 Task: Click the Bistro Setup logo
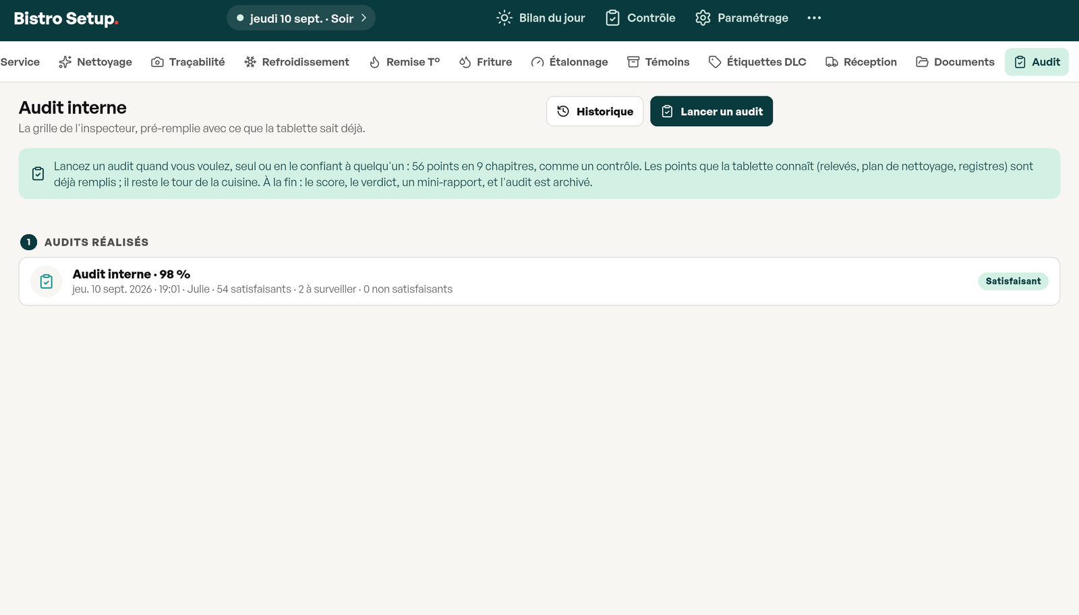click(66, 19)
